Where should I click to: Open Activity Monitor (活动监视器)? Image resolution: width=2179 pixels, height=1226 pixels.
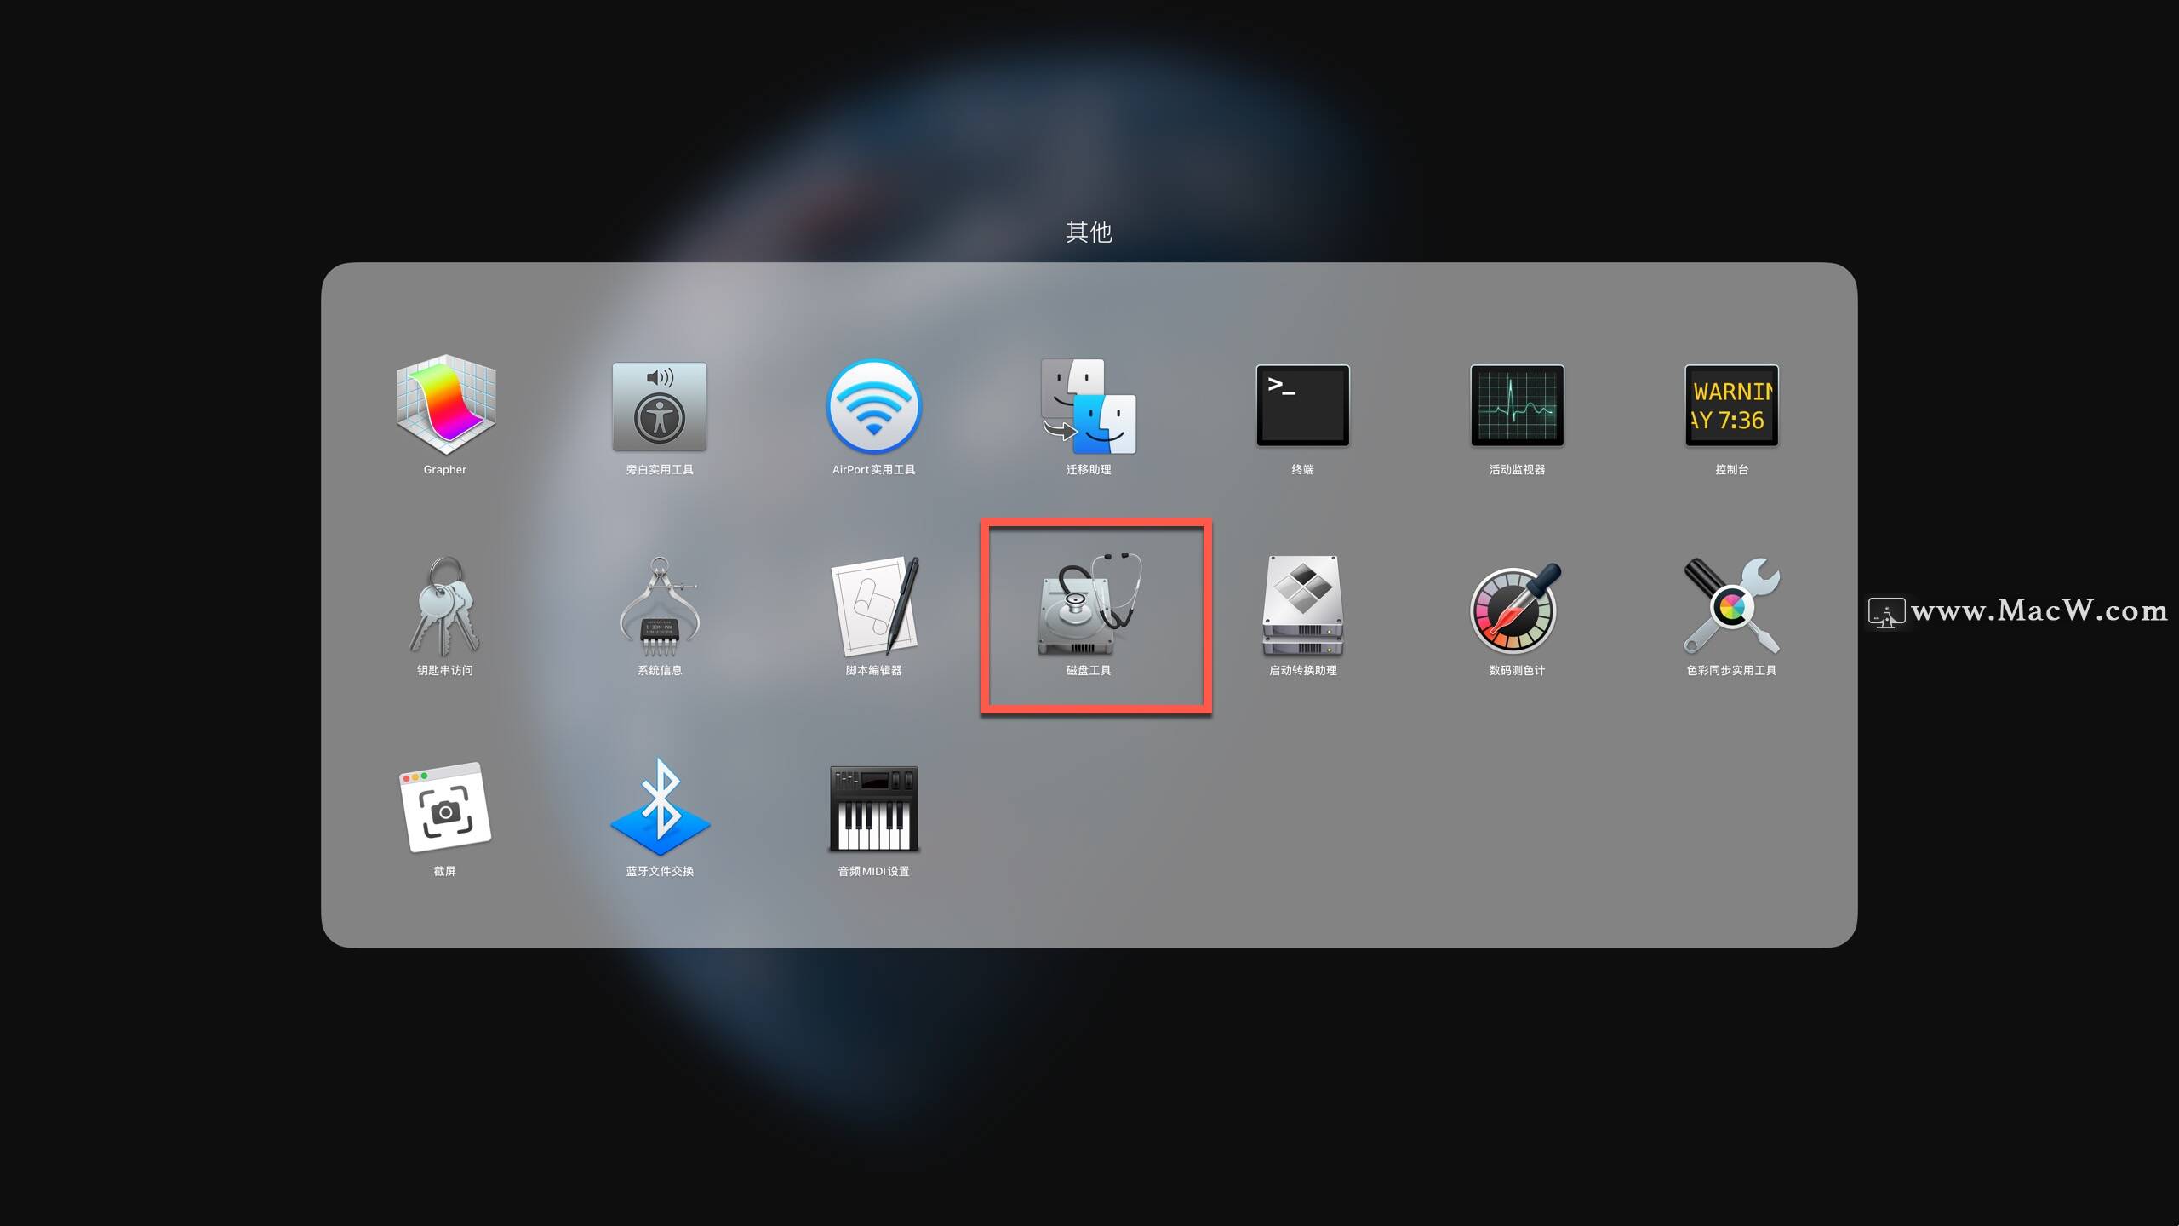tap(1517, 405)
